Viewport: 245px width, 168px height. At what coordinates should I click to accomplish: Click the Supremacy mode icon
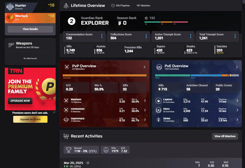pos(67,120)
